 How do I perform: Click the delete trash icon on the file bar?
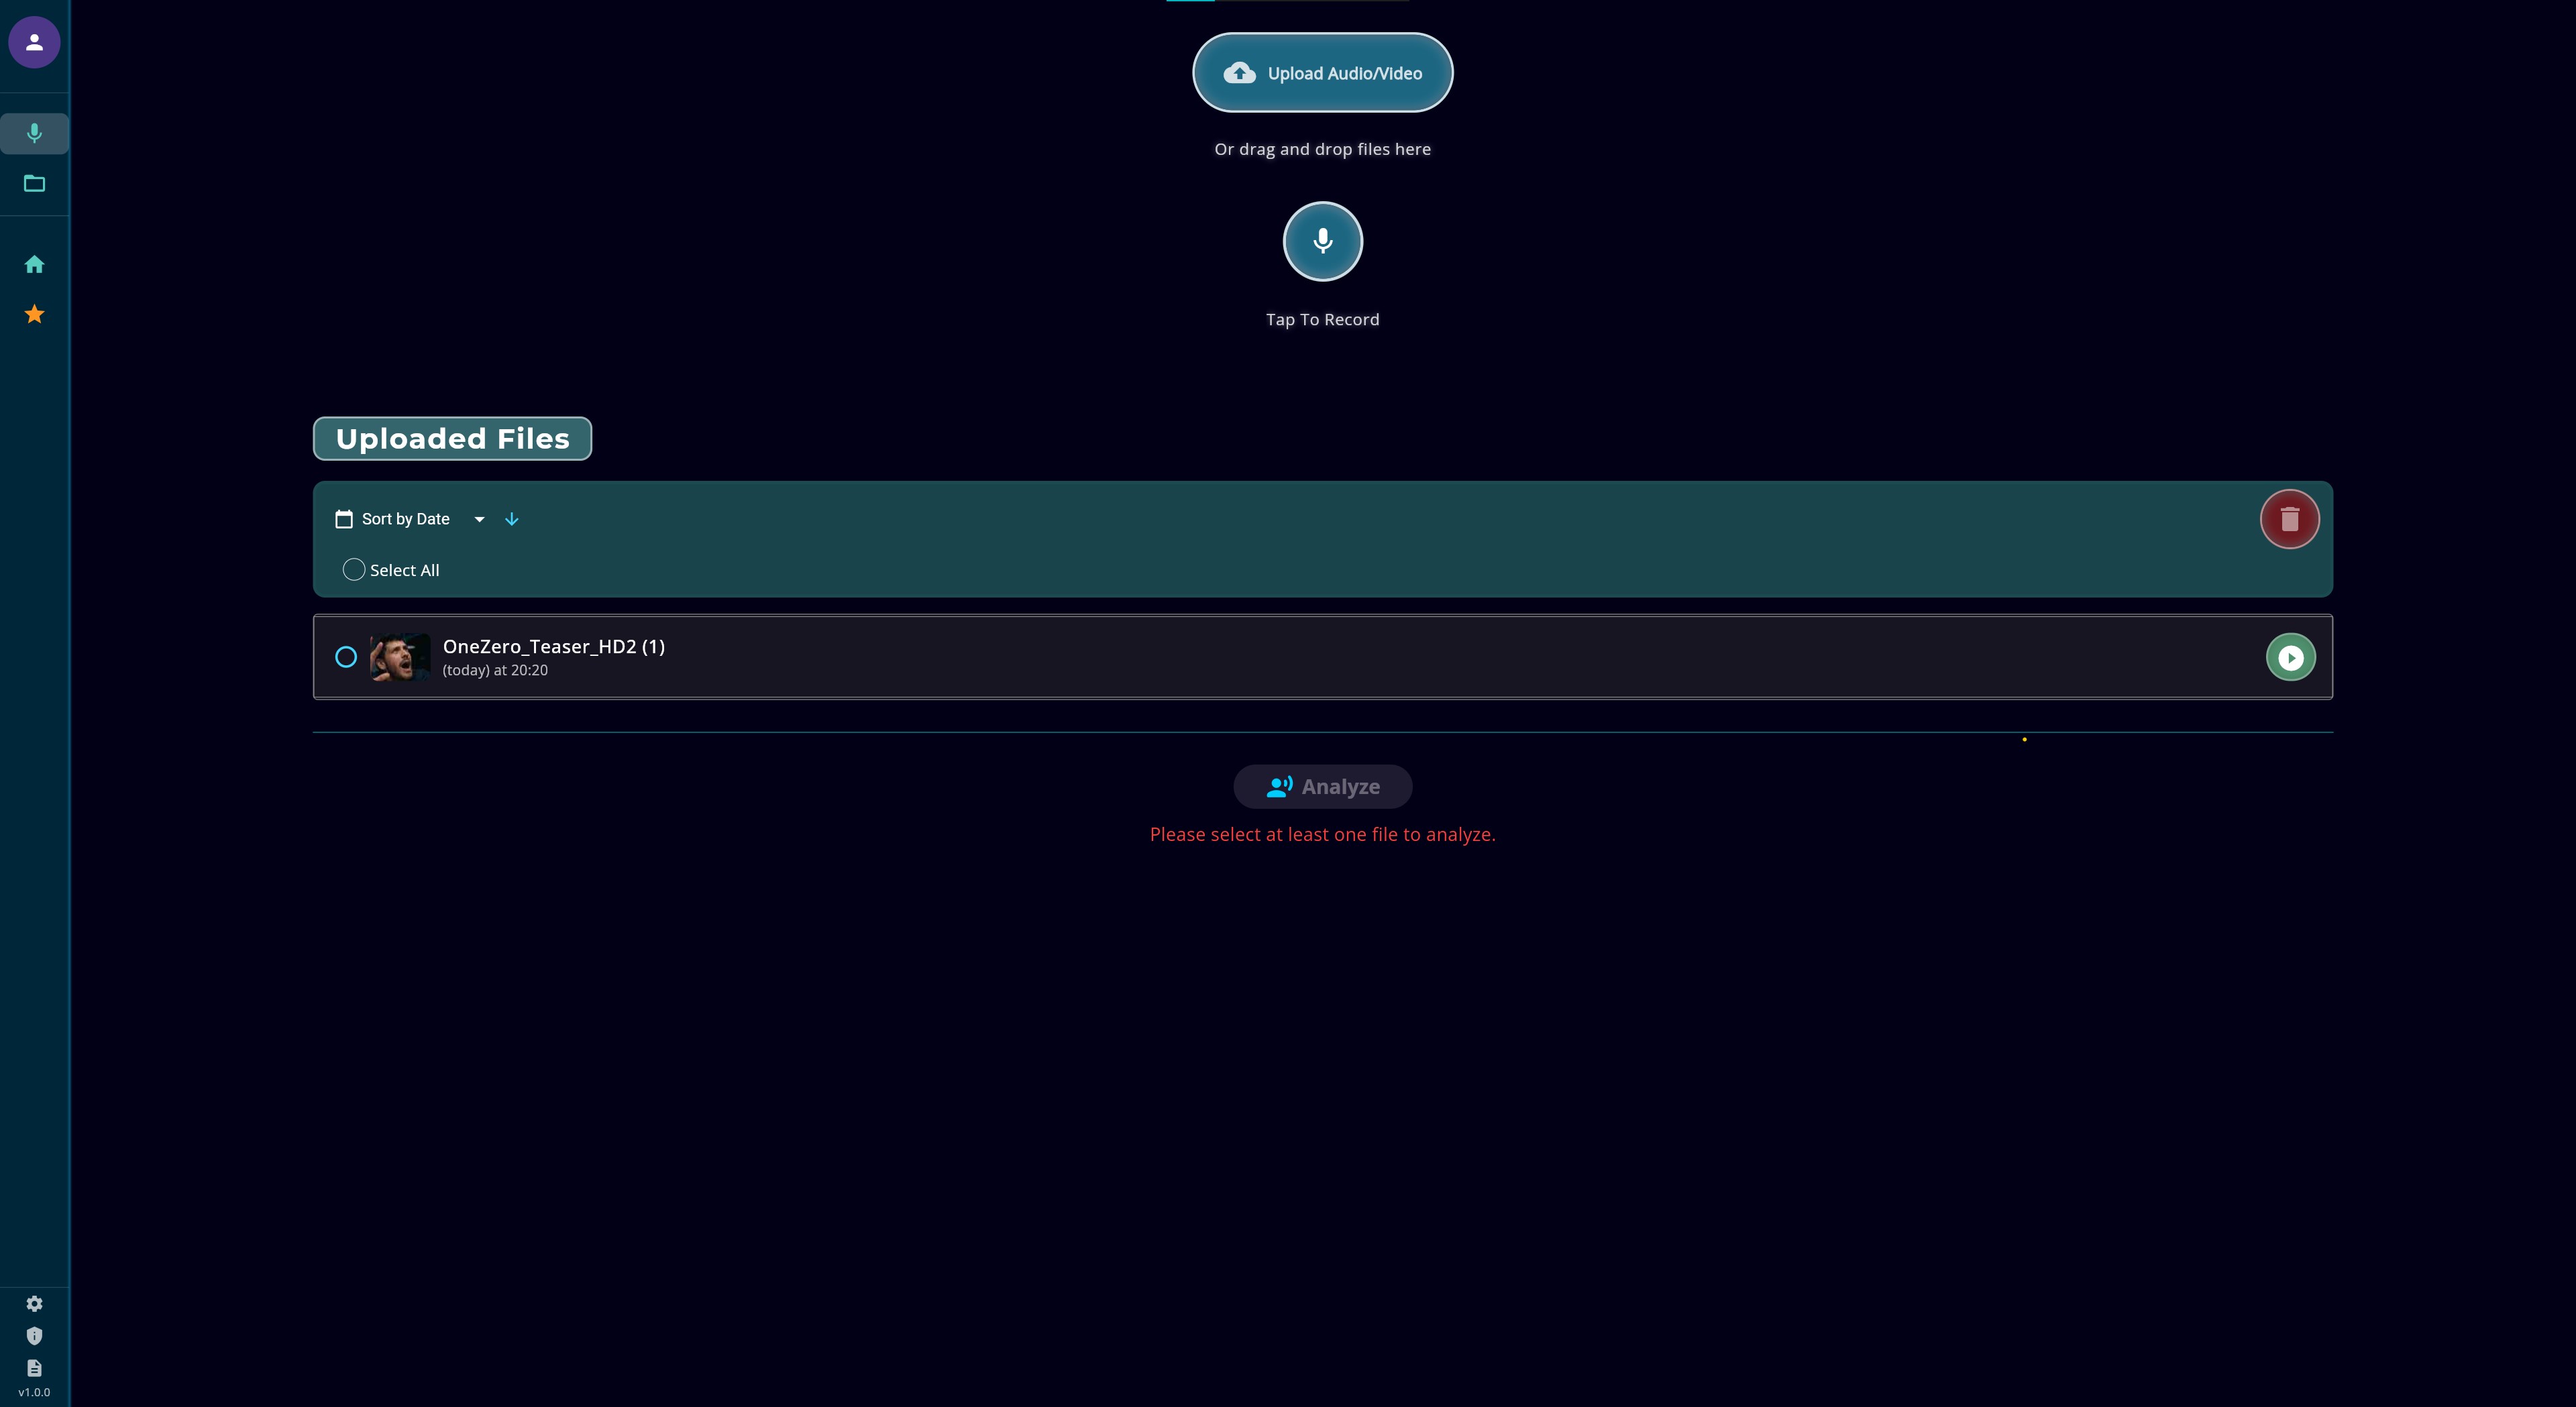(x=2290, y=518)
